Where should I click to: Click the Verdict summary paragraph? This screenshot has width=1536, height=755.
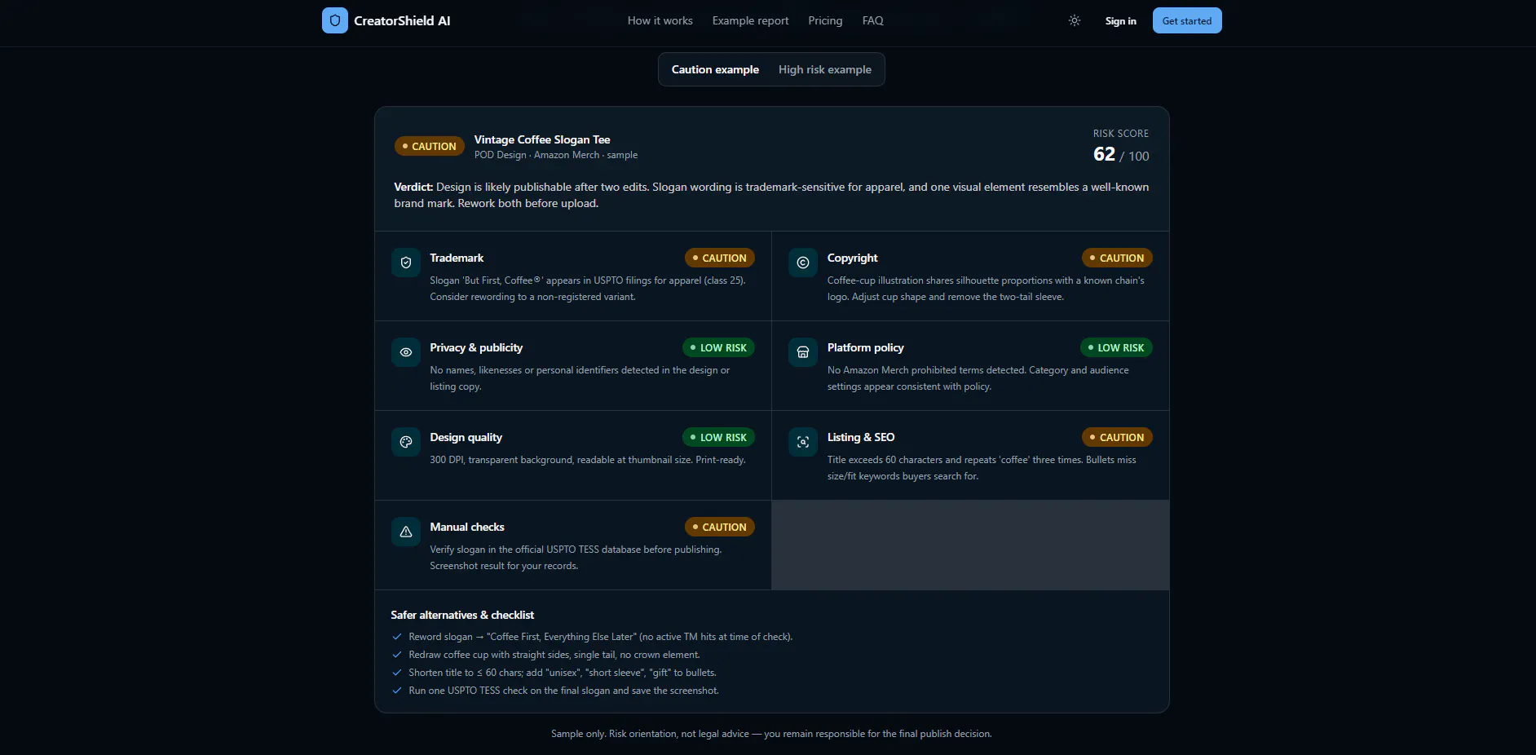(x=771, y=195)
